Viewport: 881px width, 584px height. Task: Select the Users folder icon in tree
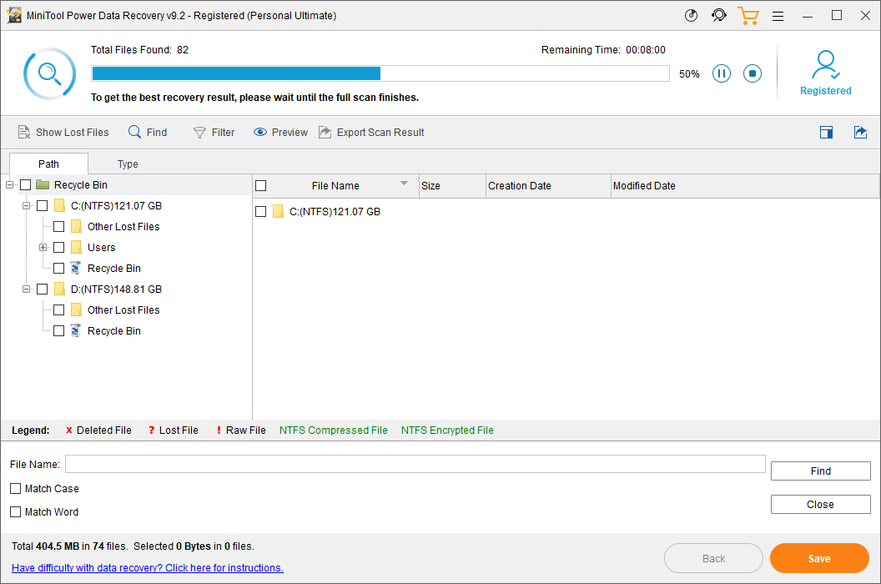pyautogui.click(x=77, y=247)
